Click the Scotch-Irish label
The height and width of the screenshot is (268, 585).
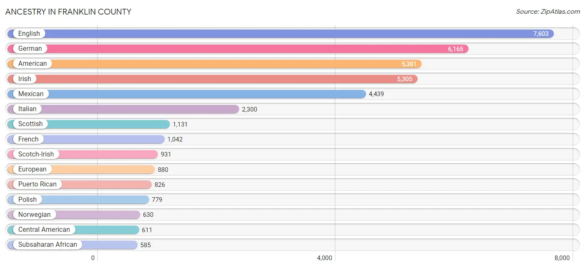click(x=36, y=154)
